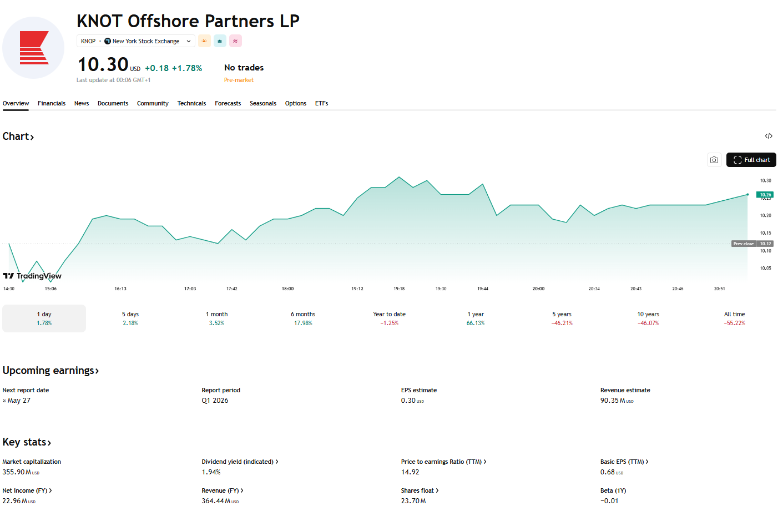Click the Prev close 10.12 marker
783x511 pixels.
point(752,244)
